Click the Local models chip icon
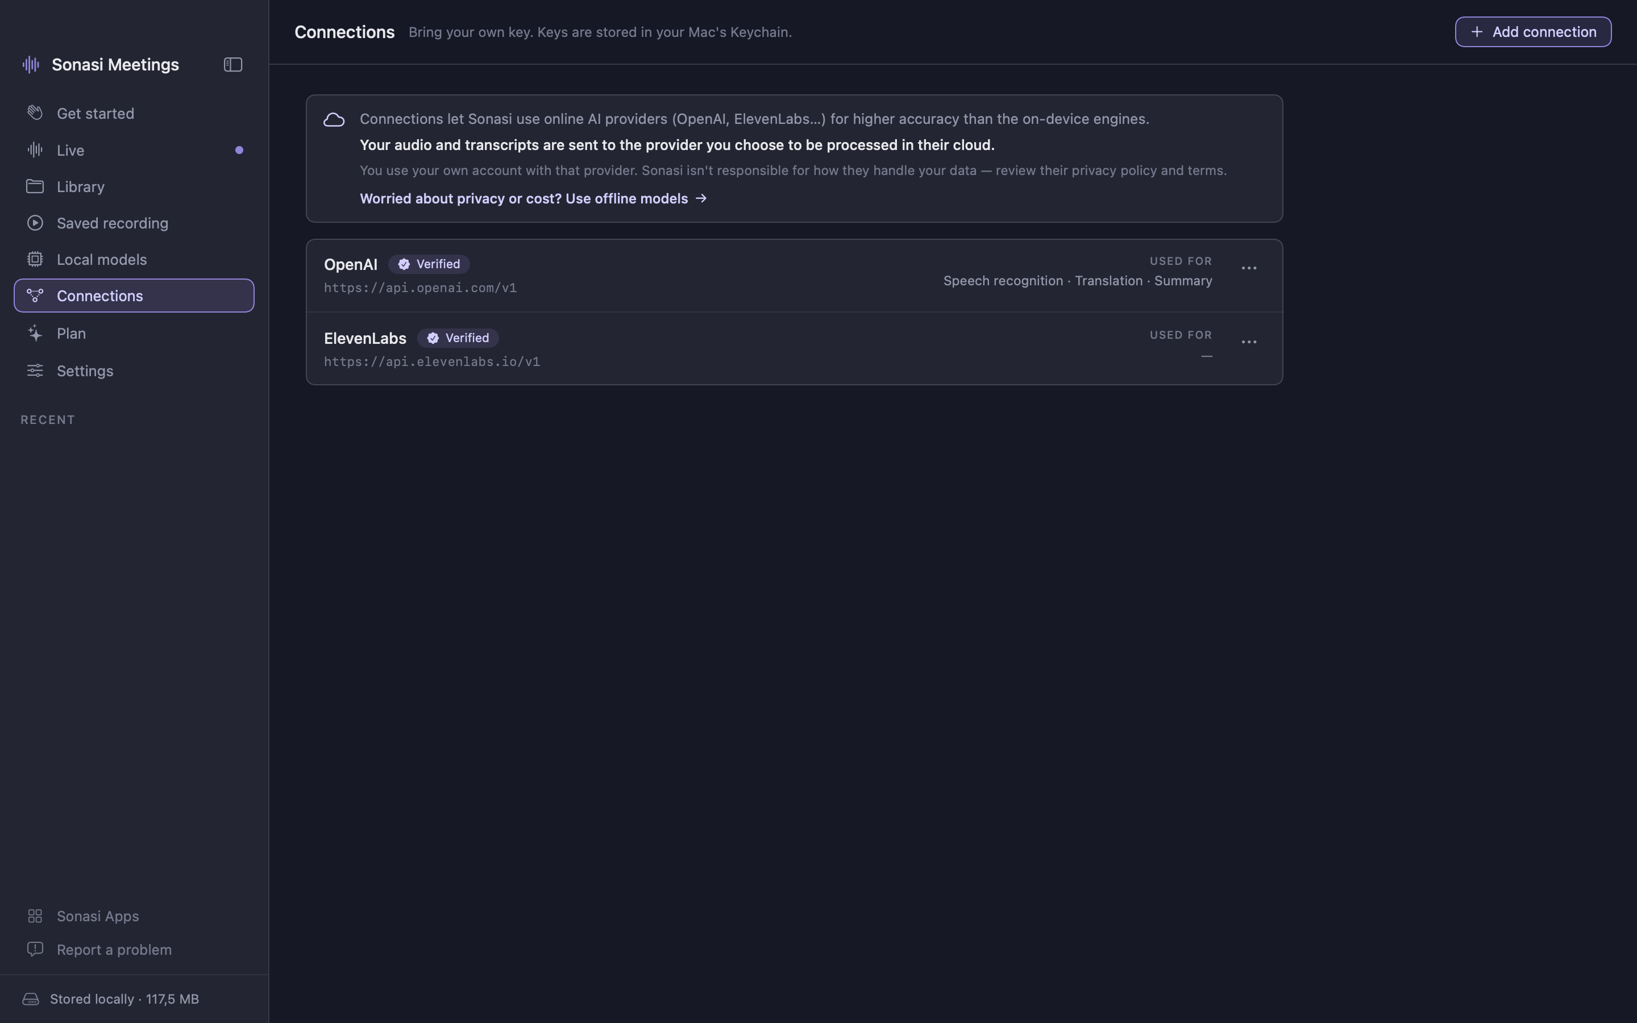 (x=35, y=259)
